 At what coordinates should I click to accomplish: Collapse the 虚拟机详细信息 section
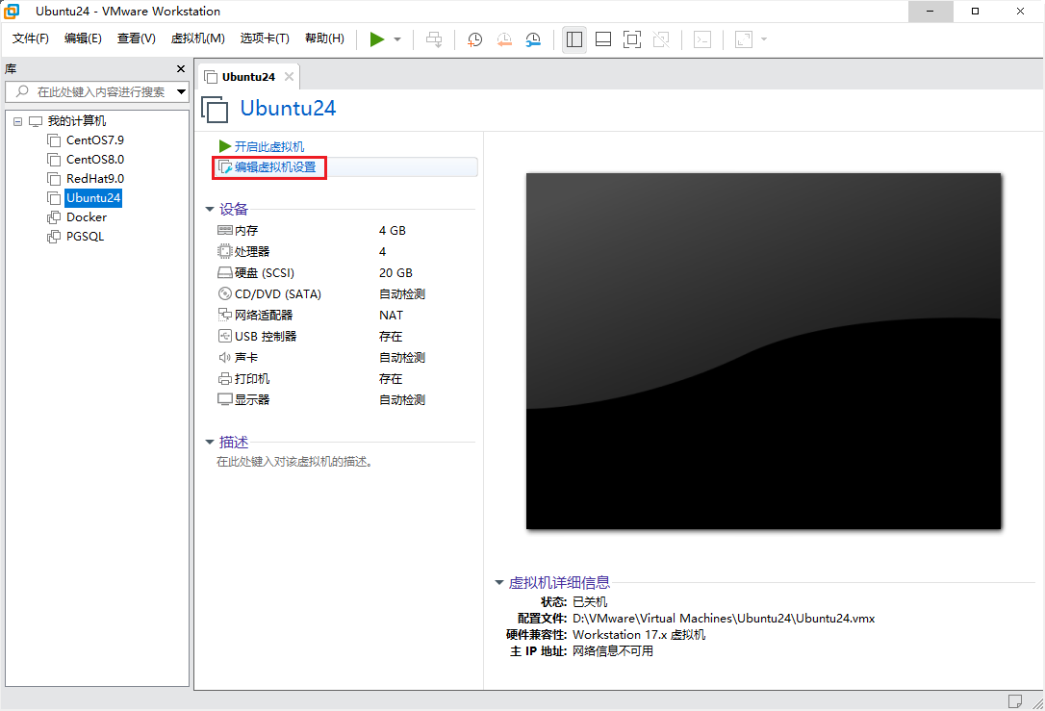(x=498, y=582)
